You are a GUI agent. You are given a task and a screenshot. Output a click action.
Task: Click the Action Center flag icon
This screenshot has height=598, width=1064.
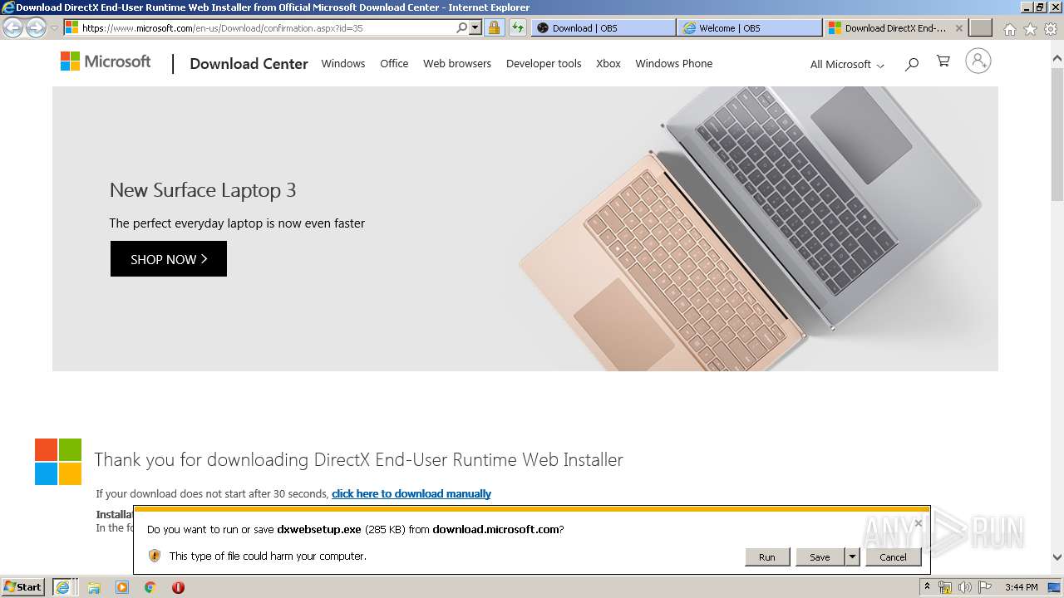tap(985, 587)
